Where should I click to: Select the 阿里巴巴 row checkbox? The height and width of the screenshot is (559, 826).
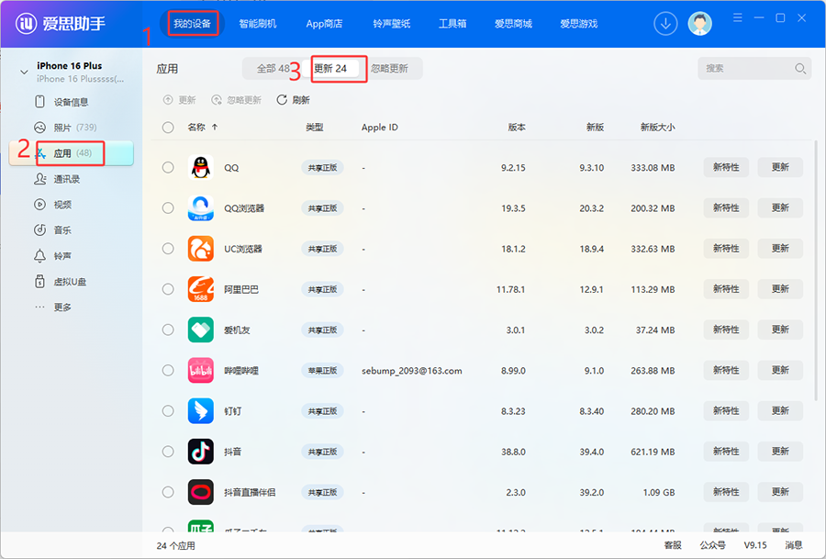(x=168, y=289)
